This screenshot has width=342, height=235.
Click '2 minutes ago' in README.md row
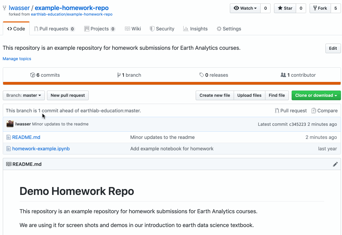click(x=321, y=138)
